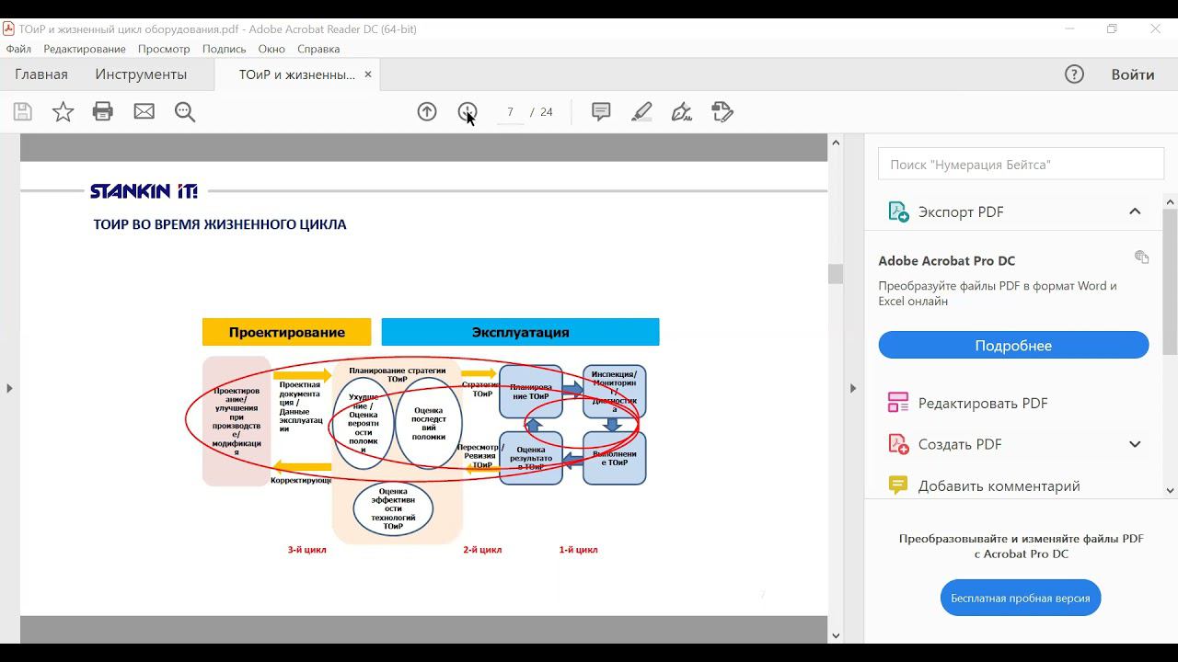Add a sticky note comment icon
1178x662 pixels.
pos(601,112)
